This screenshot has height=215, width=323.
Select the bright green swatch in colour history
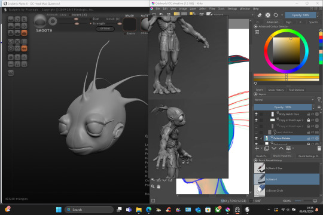point(321,63)
